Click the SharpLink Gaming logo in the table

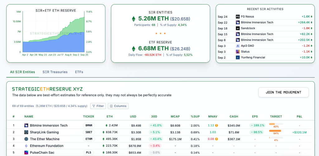(26, 132)
